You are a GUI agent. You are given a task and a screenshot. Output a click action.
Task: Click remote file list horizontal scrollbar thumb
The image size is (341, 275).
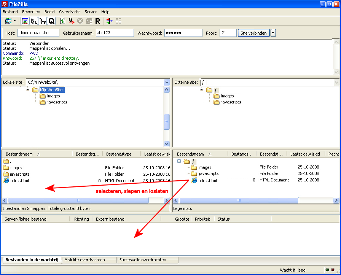click(239, 200)
